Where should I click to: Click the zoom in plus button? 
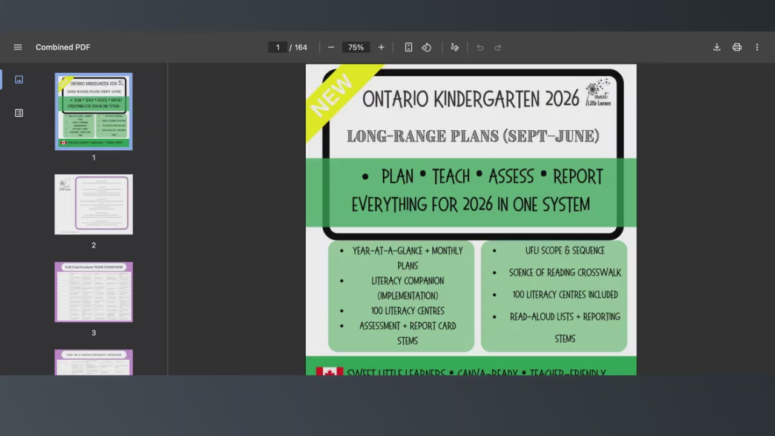pyautogui.click(x=381, y=47)
